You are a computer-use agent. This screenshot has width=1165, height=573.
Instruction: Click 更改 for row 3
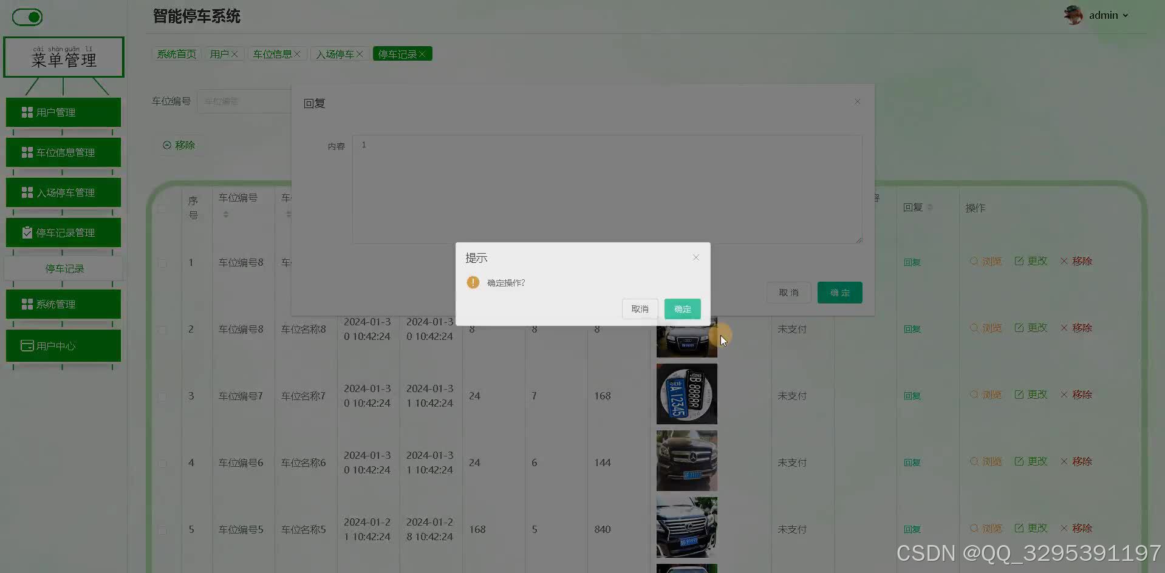(1031, 395)
